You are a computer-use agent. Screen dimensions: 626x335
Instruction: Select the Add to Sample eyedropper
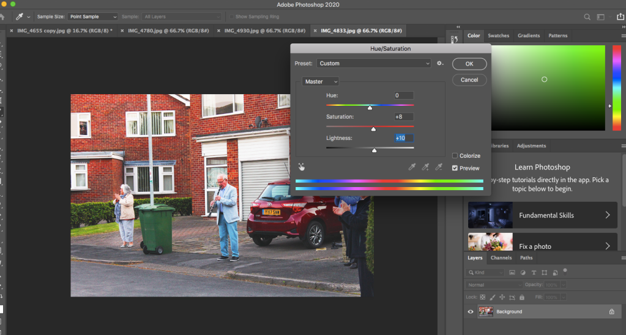tap(425, 166)
